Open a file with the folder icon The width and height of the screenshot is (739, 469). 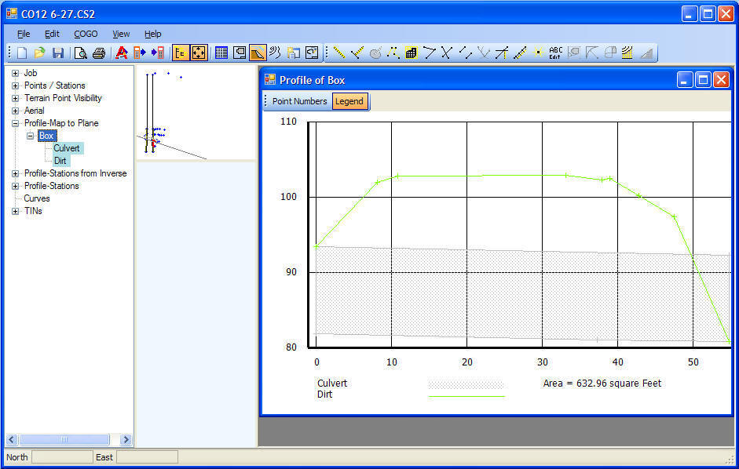pos(39,53)
